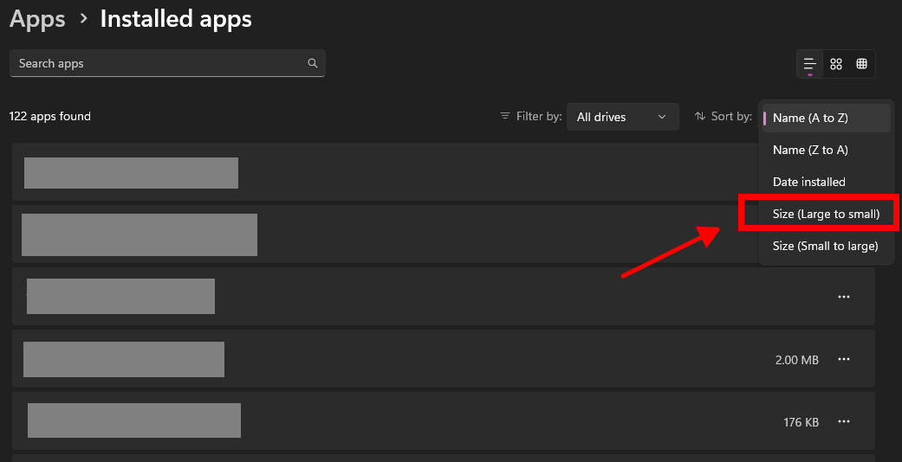Open three-dot menu for the 176 KB app

pos(843,421)
